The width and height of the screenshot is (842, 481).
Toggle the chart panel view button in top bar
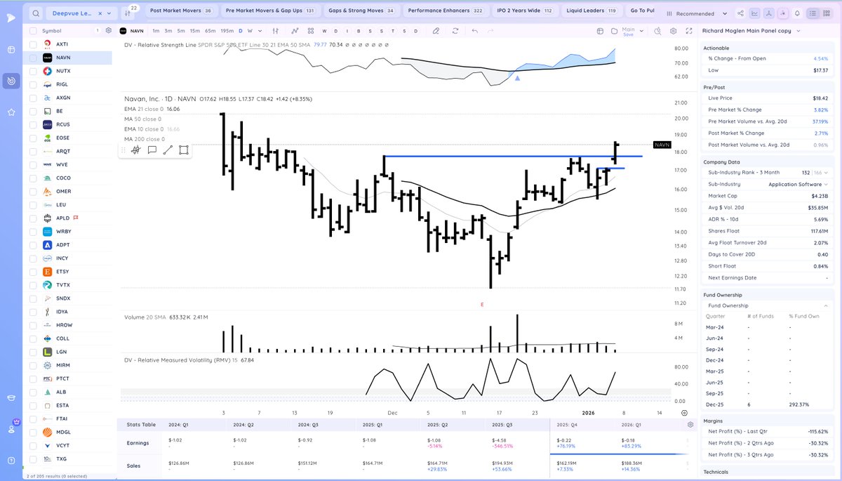(x=754, y=13)
